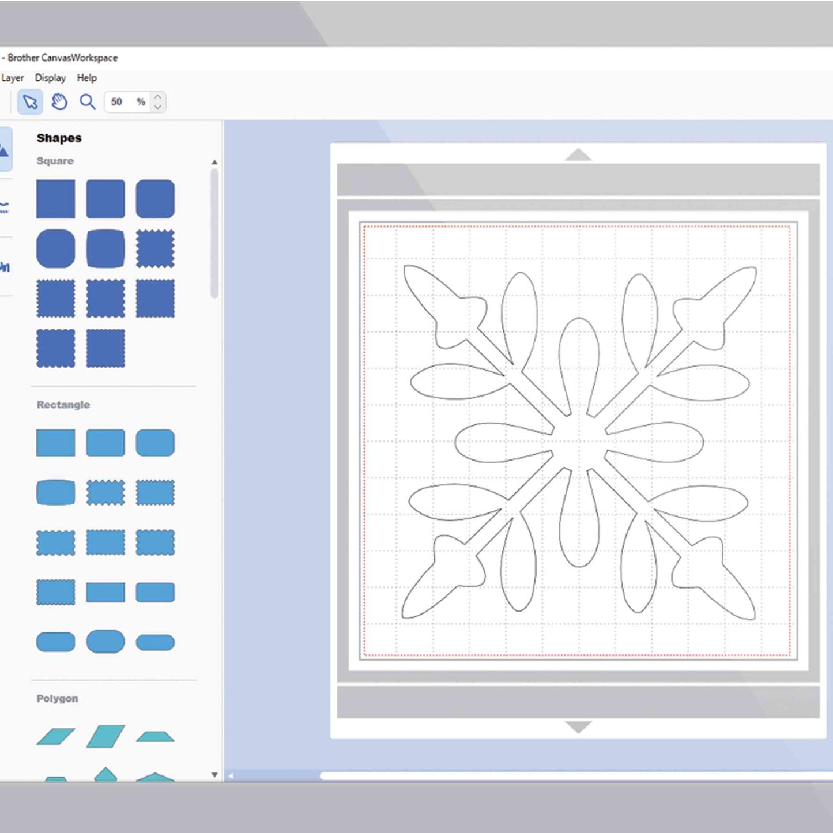Choose the trapezoid polygon shape
Viewport: 833px width, 833px height.
(x=155, y=737)
